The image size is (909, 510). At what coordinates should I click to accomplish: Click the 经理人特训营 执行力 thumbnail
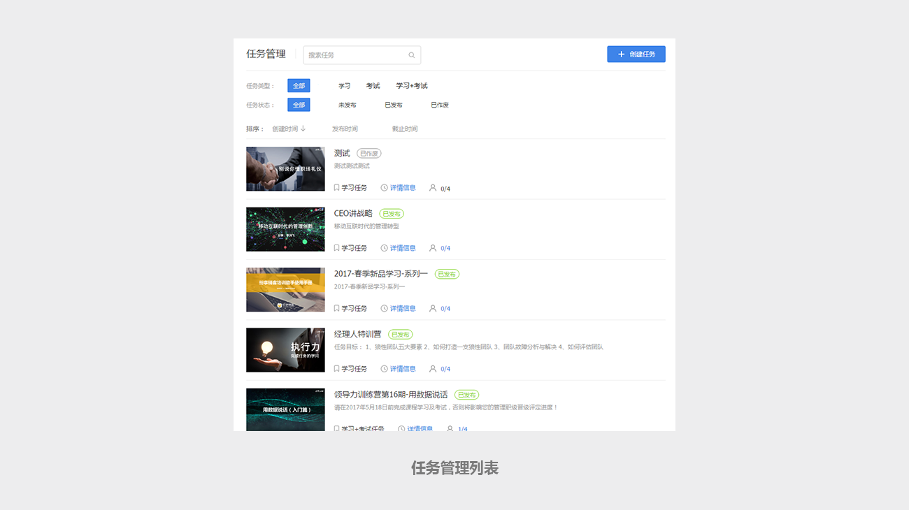[x=285, y=350]
